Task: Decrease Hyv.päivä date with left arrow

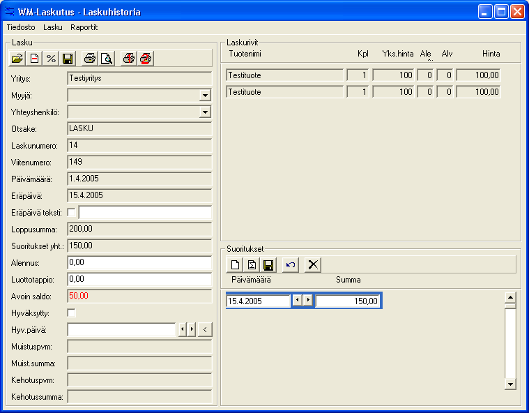Action: click(183, 329)
